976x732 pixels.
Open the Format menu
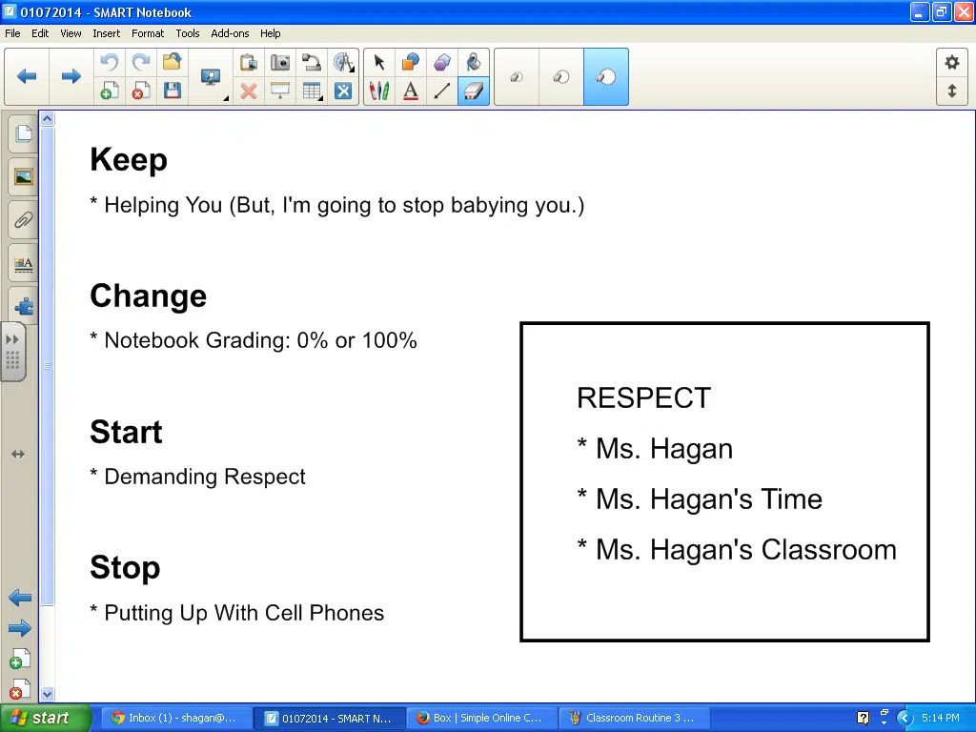[148, 33]
